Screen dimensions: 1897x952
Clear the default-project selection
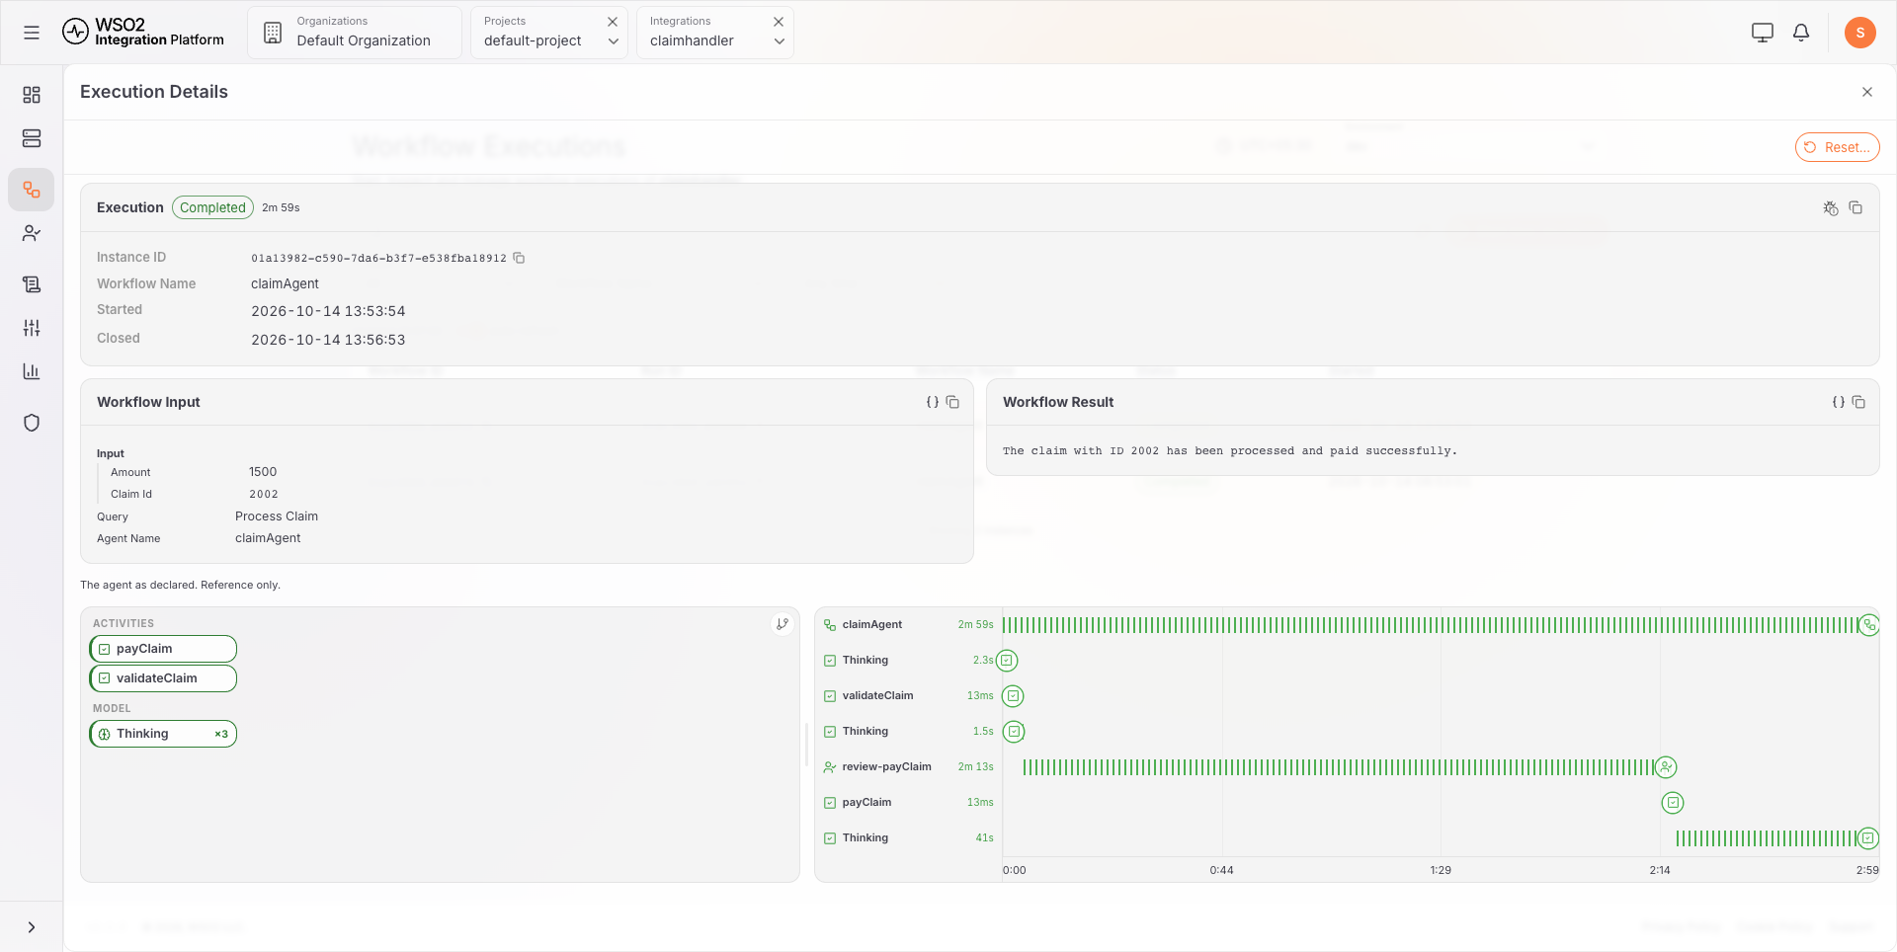point(613,22)
